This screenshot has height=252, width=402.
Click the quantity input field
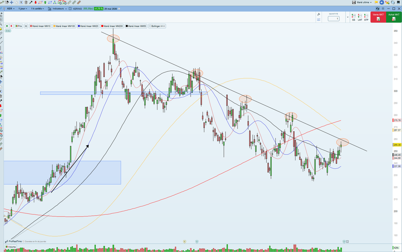(334, 19)
